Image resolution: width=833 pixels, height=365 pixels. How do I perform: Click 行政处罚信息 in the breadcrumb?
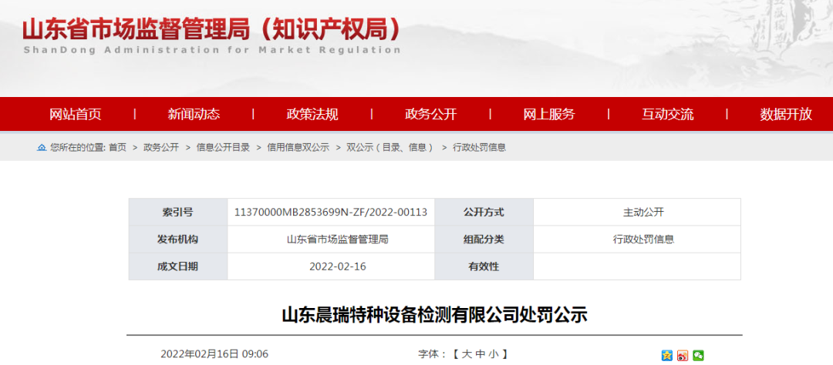coord(479,147)
